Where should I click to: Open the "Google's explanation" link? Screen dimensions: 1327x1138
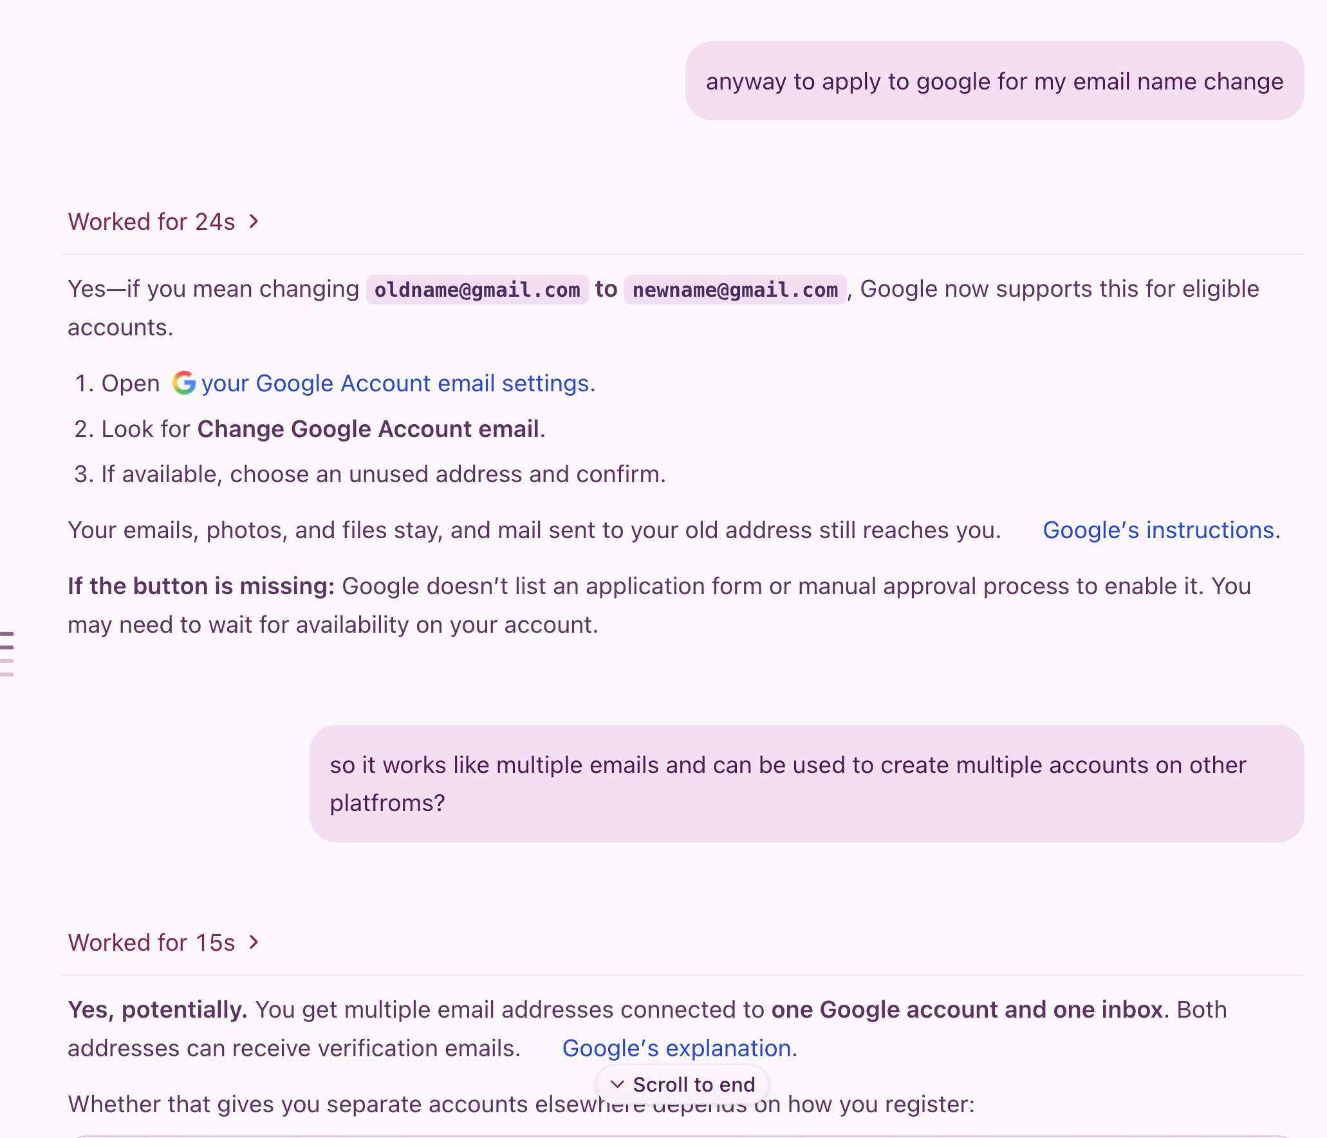coord(676,1048)
